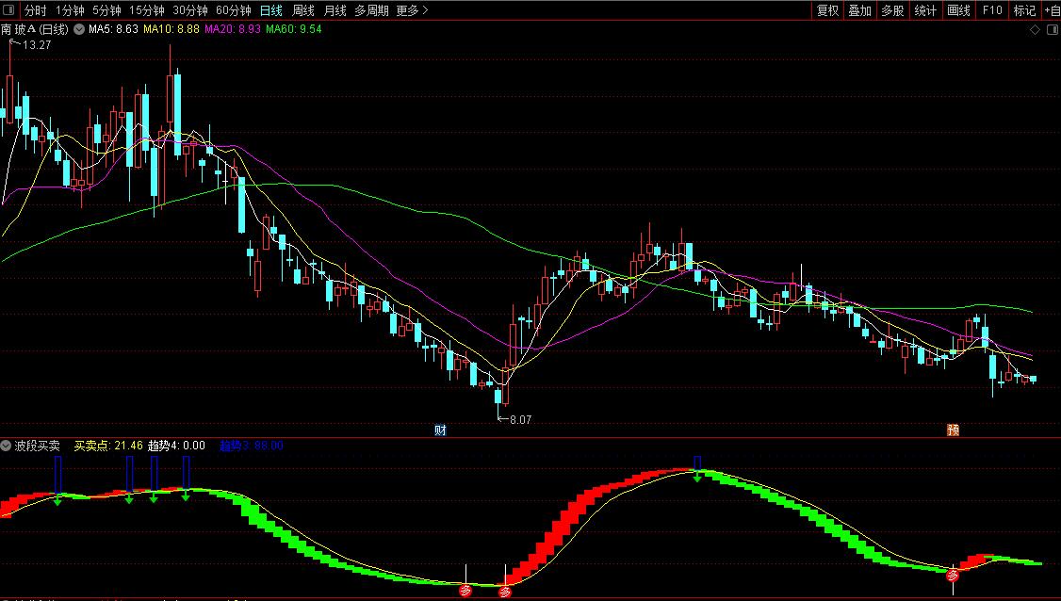The height and width of the screenshot is (601, 1061).
Task: Switch to 分时 intraday view
Action: click(35, 10)
